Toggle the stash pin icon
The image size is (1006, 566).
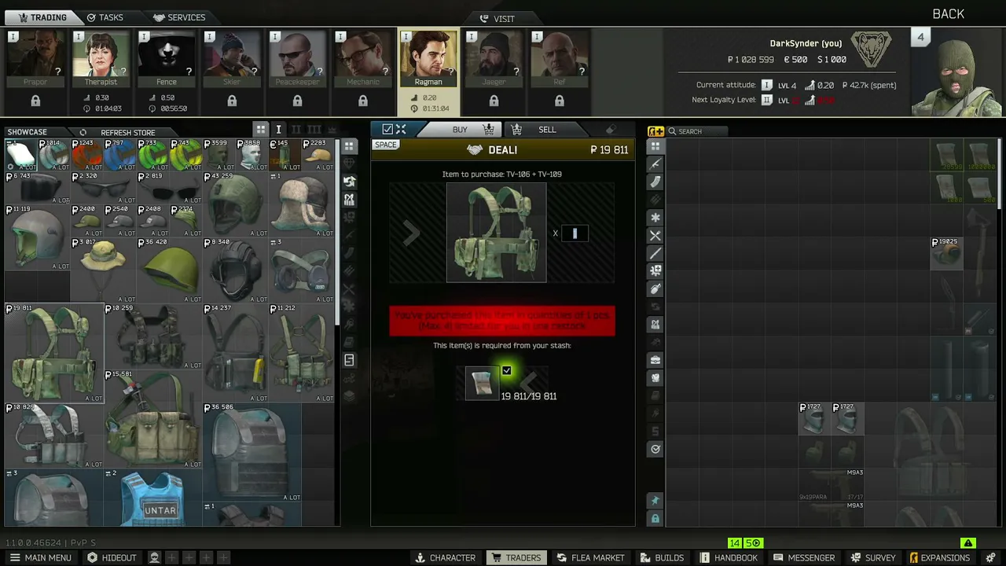[655, 501]
